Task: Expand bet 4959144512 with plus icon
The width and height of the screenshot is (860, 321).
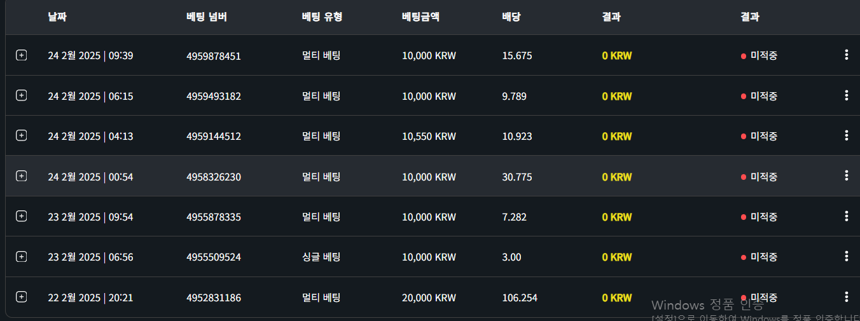Action: click(21, 135)
